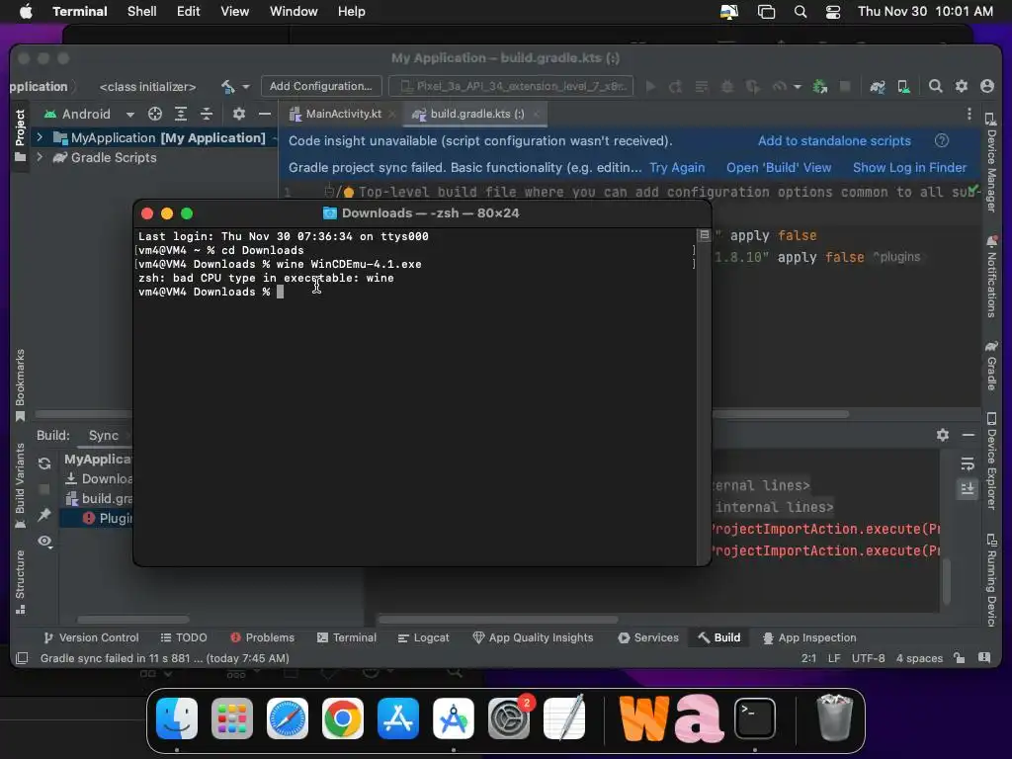Click the editor tabs more options icon
This screenshot has width=1012, height=759.
[x=969, y=115]
